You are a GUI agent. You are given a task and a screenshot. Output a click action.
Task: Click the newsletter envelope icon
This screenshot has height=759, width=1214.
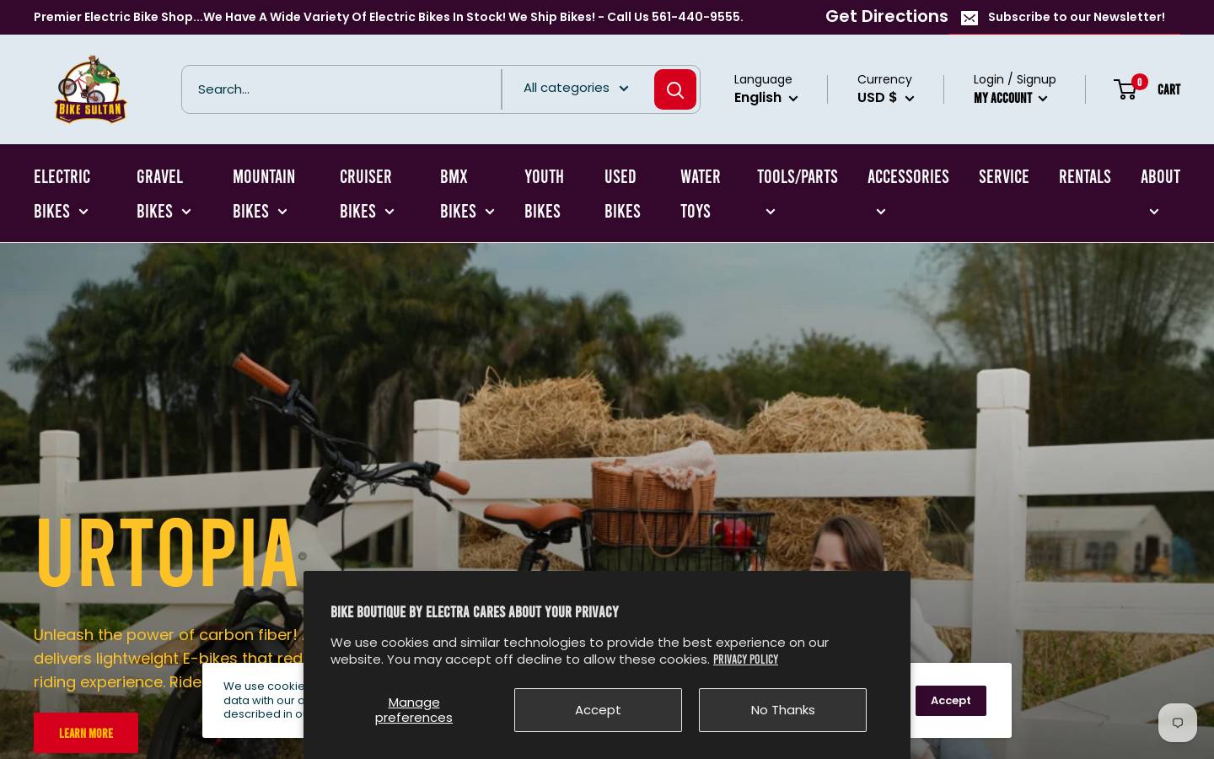[970, 18]
